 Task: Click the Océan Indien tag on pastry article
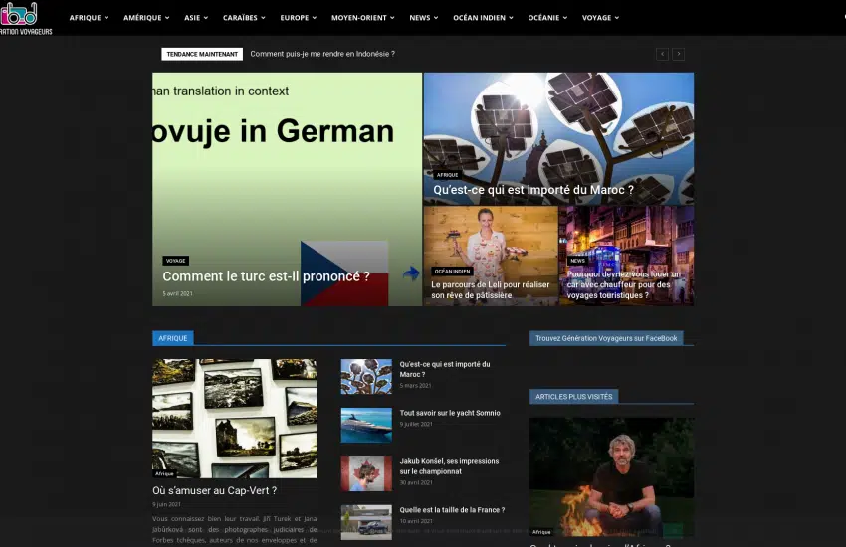[x=452, y=271]
